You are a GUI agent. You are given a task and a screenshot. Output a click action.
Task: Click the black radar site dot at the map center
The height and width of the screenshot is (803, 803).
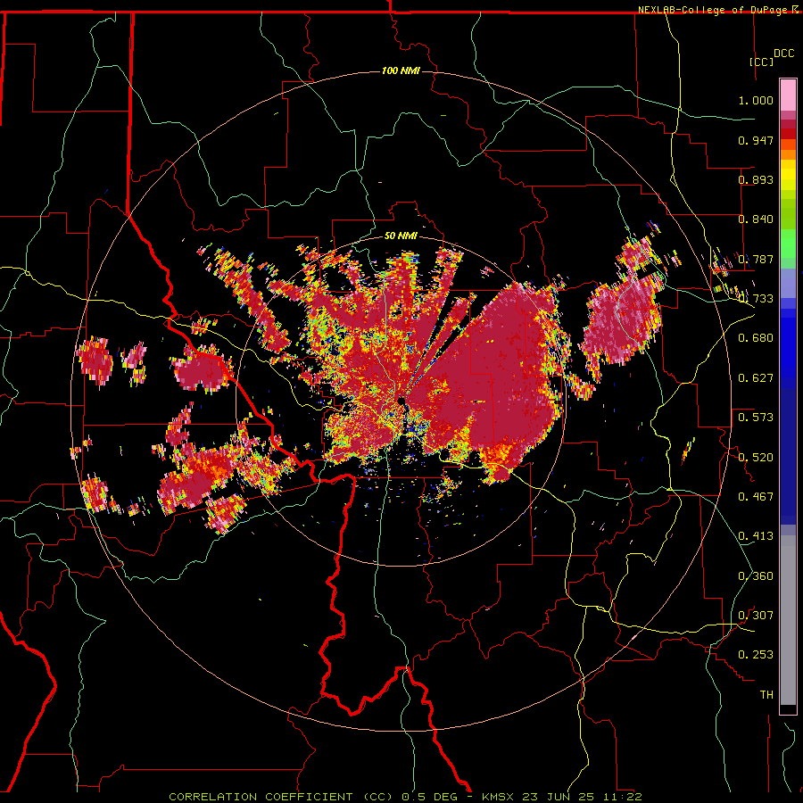point(401,401)
